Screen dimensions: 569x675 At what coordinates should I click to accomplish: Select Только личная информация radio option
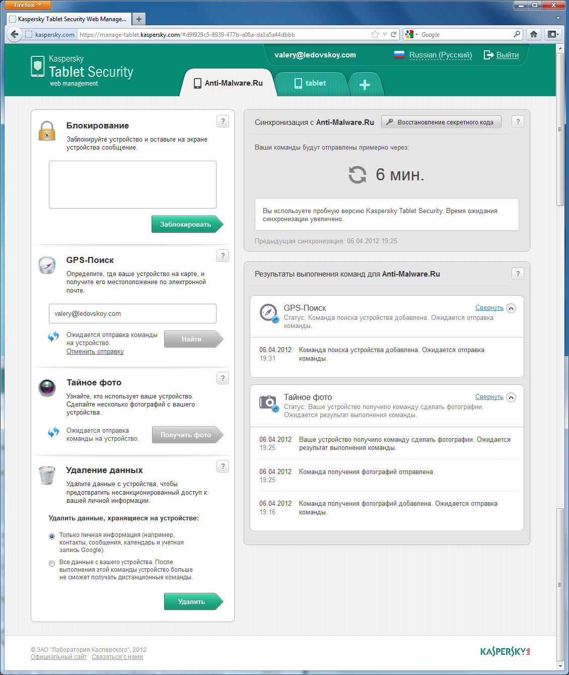(x=52, y=536)
